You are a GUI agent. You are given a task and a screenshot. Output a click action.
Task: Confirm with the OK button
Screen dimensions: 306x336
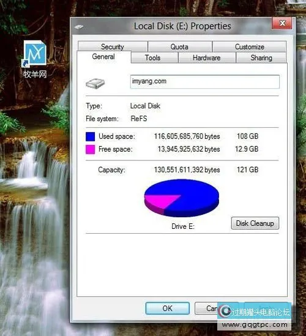[x=167, y=308]
